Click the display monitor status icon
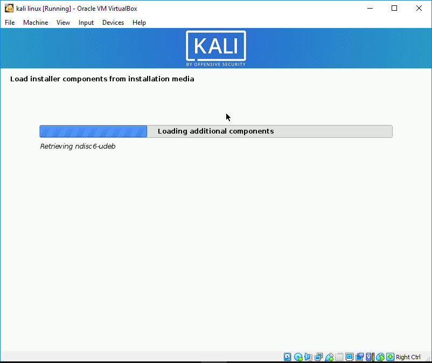This screenshot has width=432, height=363. (x=349, y=357)
